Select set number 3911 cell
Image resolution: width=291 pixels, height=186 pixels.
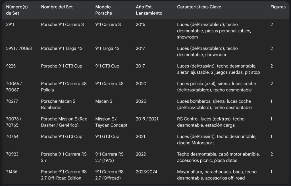[10, 24]
